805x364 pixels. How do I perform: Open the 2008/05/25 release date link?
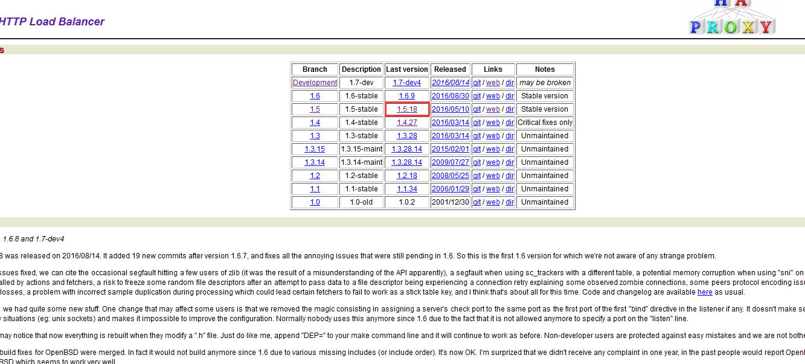pyautogui.click(x=451, y=176)
